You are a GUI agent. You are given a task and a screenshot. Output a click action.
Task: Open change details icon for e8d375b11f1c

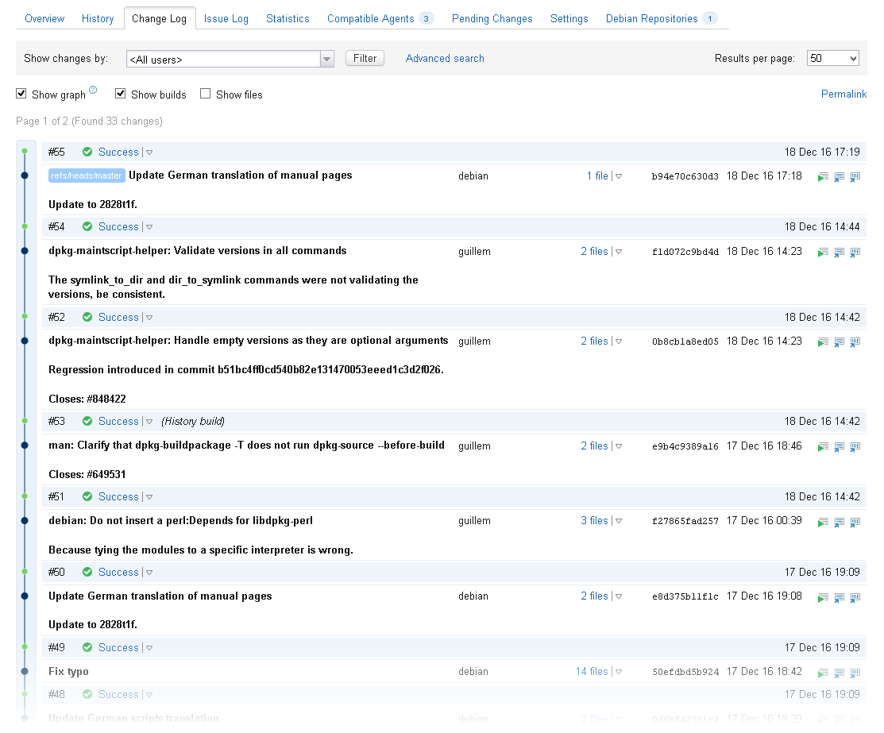[839, 597]
